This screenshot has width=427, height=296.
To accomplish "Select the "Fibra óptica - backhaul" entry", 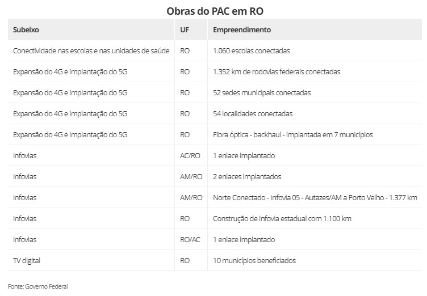I will pyautogui.click(x=292, y=134).
